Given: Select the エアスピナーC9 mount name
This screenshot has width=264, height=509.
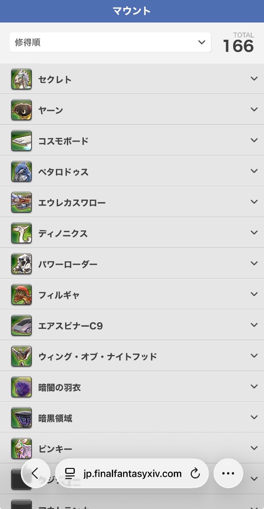Looking at the screenshot, I should (70, 326).
